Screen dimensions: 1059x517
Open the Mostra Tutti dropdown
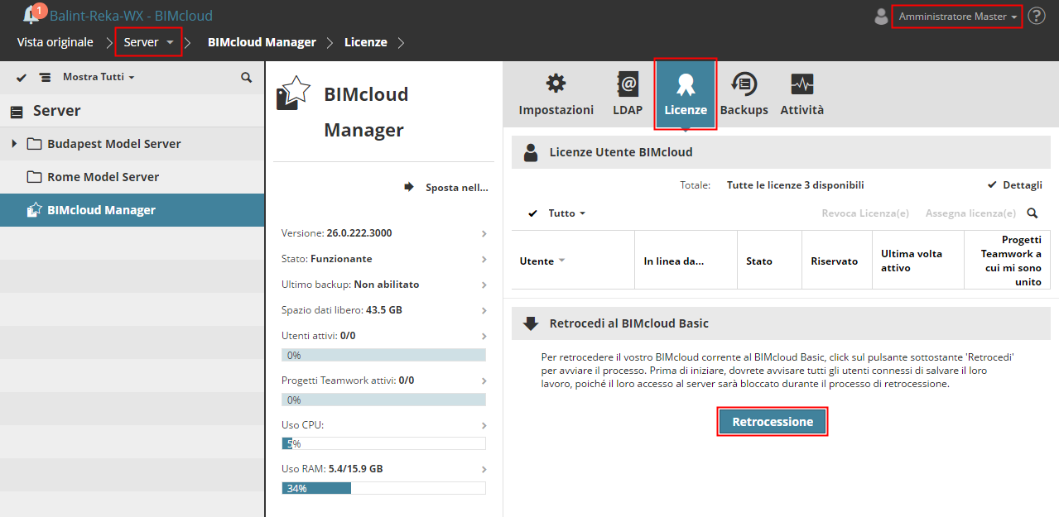coord(99,77)
